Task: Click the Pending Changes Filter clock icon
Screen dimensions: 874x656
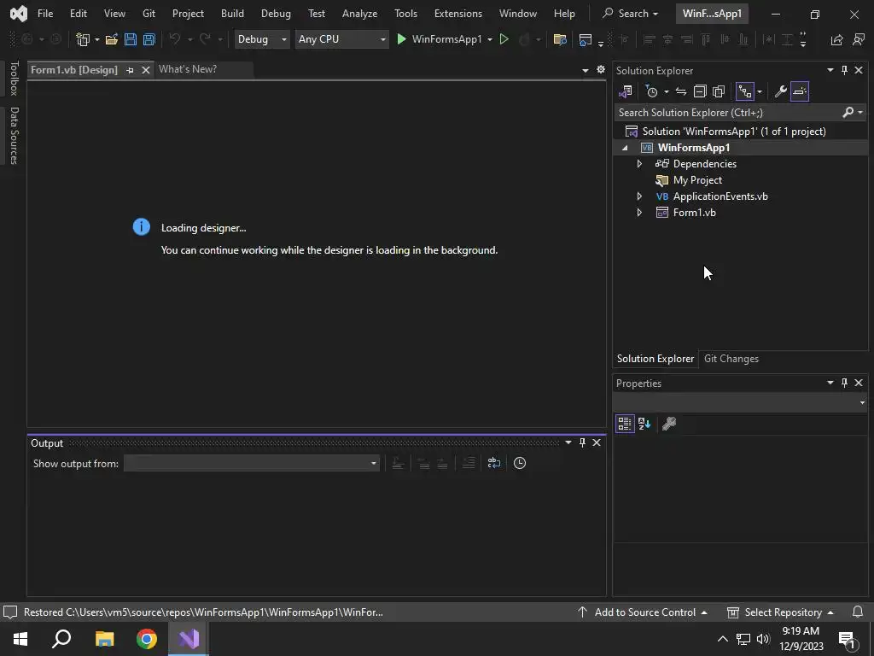Action: (x=651, y=91)
